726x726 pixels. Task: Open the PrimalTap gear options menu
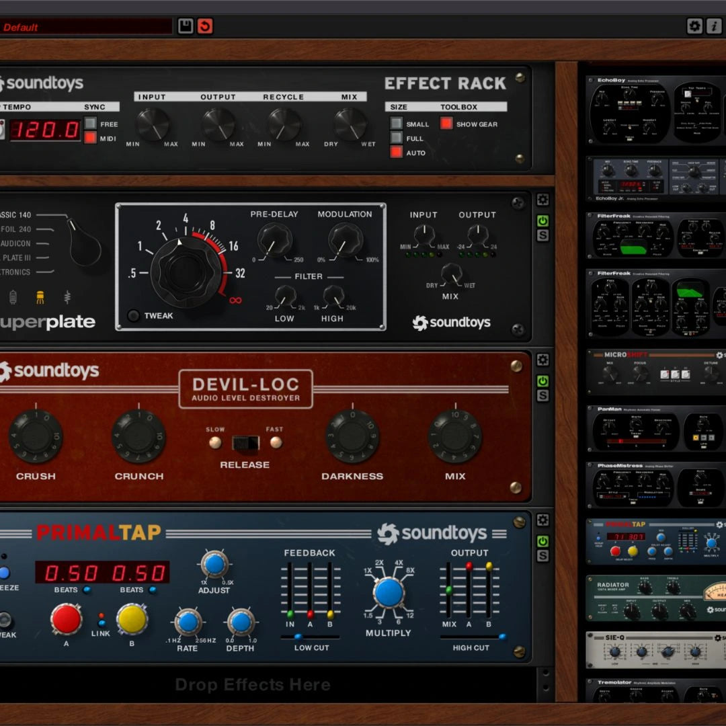542,520
